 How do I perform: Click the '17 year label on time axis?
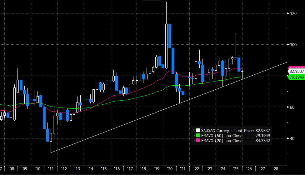pyautogui.click(x=130, y=169)
